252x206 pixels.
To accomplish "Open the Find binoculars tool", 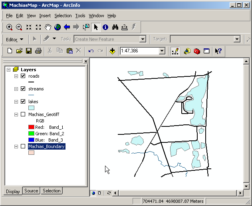I will (x=115, y=27).
